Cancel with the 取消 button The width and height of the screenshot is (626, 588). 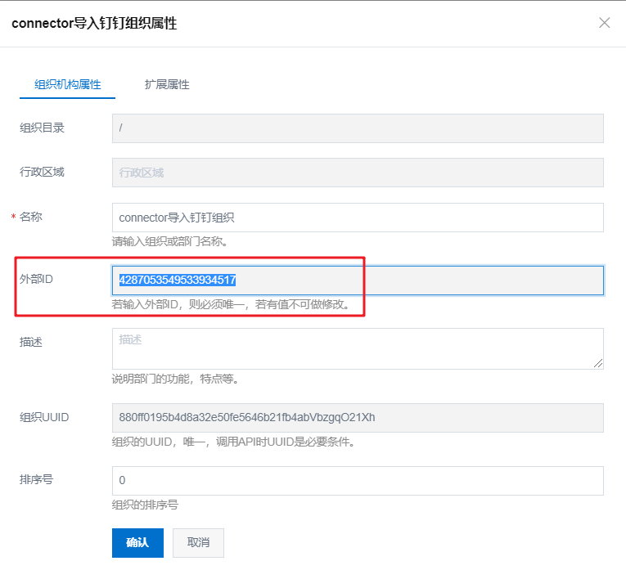pos(198,543)
